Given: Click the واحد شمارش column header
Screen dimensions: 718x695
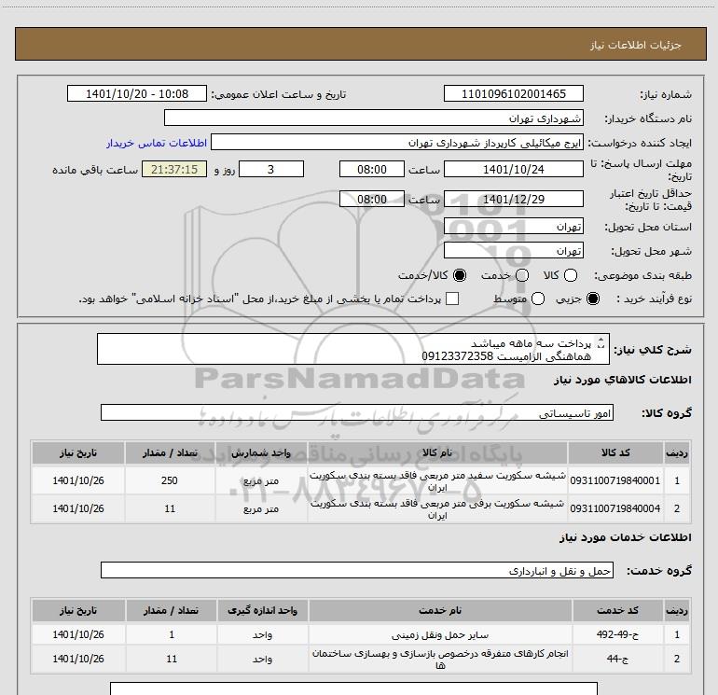Looking at the screenshot, I should [261, 452].
